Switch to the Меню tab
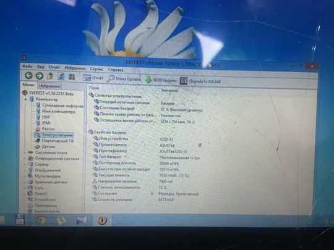The image size is (334, 250). 28,85
